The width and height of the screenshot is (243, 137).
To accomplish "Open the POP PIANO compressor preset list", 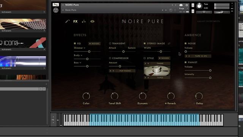I will 125,71.
